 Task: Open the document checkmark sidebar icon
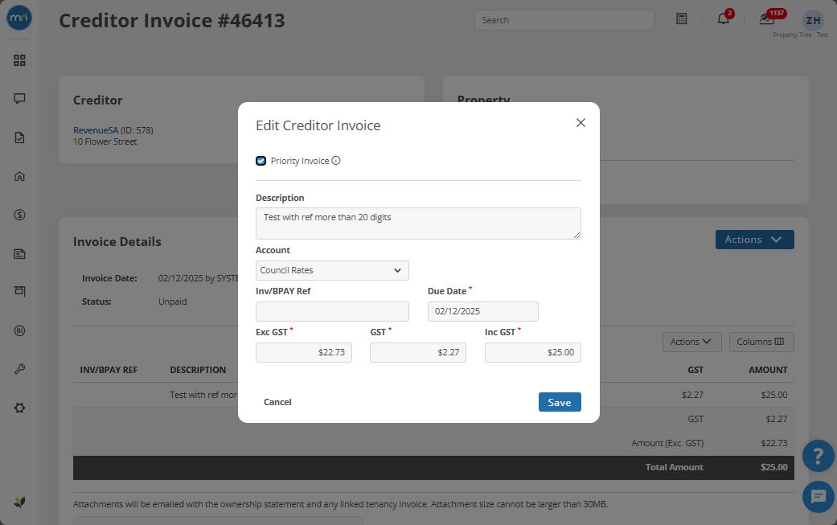(20, 137)
